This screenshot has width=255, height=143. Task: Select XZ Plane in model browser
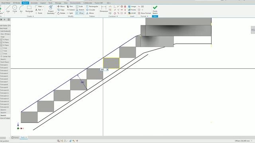(5, 43)
